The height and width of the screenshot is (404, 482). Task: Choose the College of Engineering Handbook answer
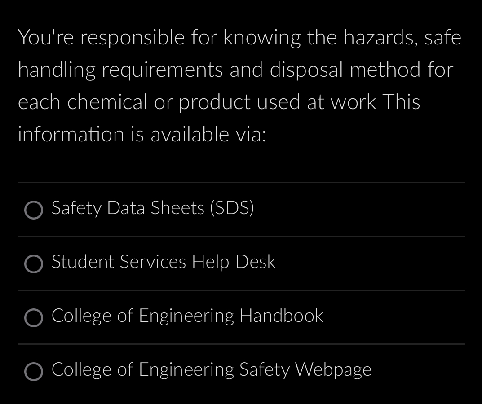tap(33, 318)
